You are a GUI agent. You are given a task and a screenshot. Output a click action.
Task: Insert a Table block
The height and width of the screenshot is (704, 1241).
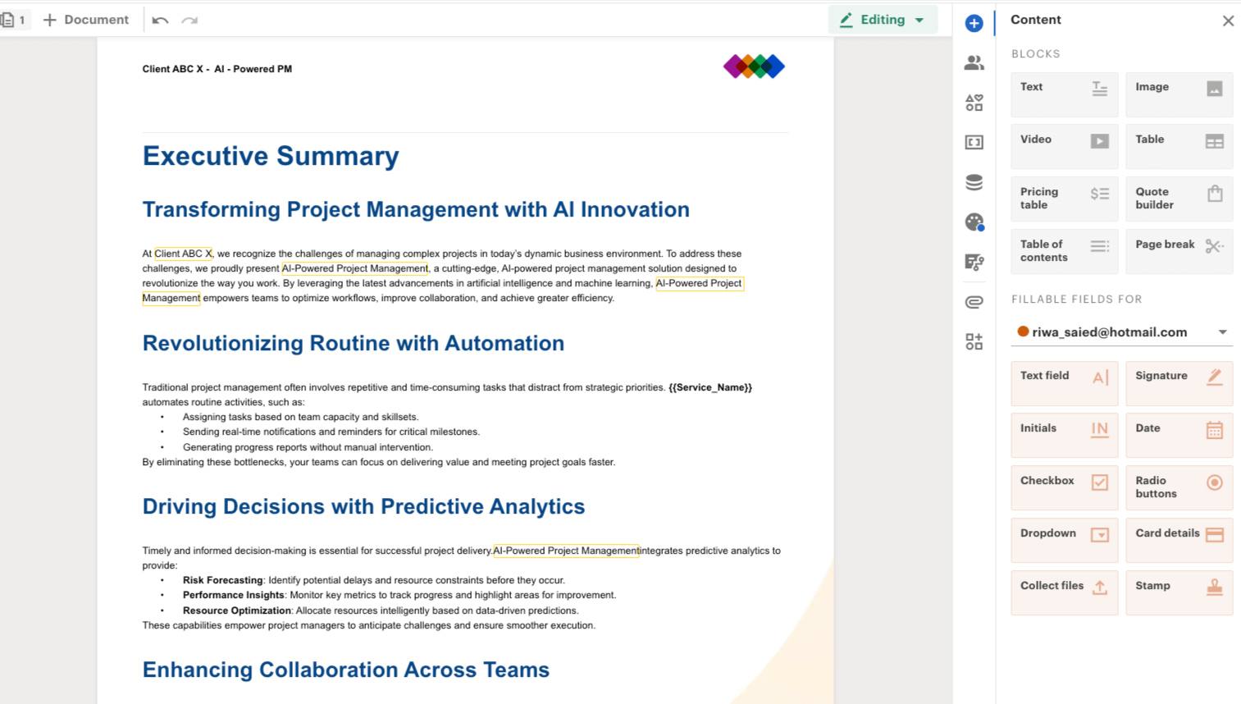tap(1179, 146)
